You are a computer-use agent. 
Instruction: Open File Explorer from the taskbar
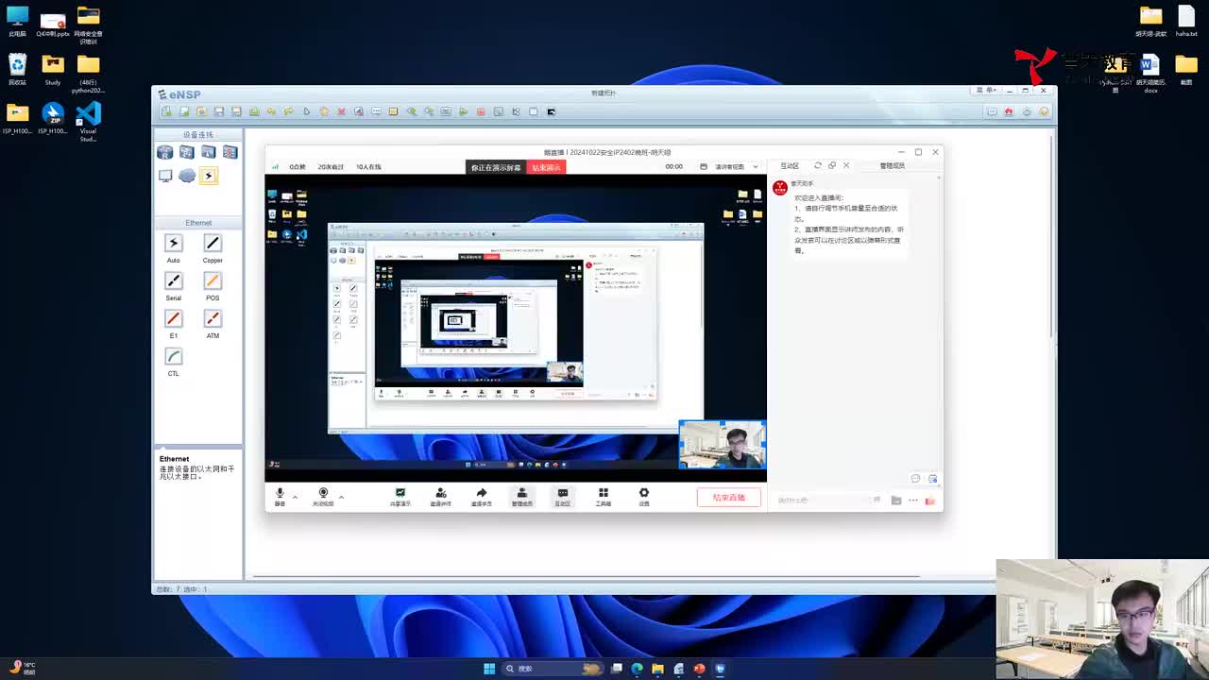pyautogui.click(x=657, y=669)
